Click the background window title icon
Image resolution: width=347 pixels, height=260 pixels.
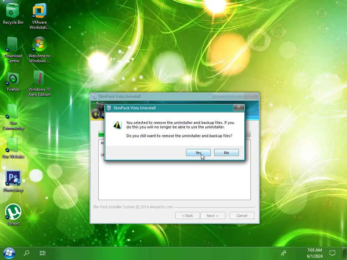point(94,96)
